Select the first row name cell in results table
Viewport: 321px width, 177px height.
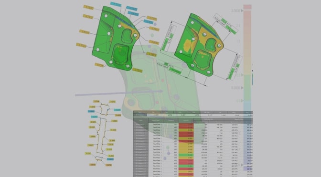point(140,124)
